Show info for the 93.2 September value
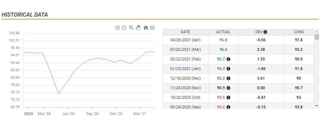 pos(228,107)
